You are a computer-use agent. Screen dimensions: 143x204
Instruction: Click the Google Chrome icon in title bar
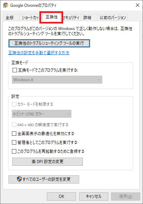[5, 5]
